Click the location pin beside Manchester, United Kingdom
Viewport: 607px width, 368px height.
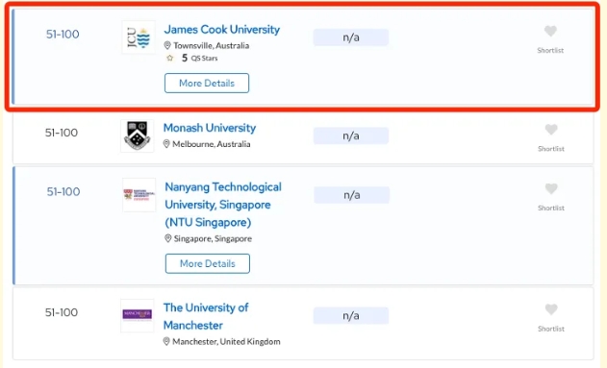pyautogui.click(x=166, y=342)
